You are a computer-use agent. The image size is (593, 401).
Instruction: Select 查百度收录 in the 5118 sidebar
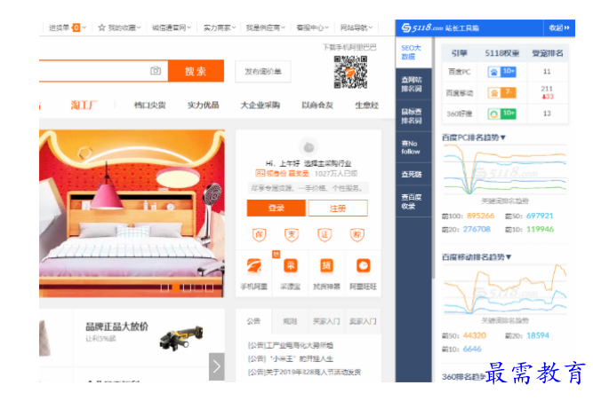[413, 201]
